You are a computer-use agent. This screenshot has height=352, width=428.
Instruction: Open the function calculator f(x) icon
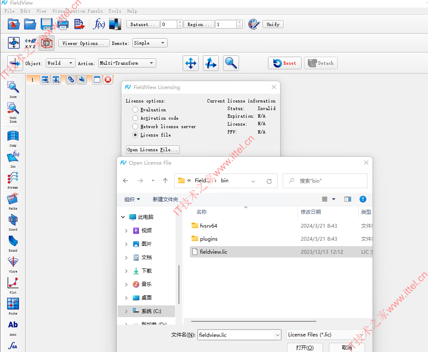pyautogui.click(x=99, y=24)
